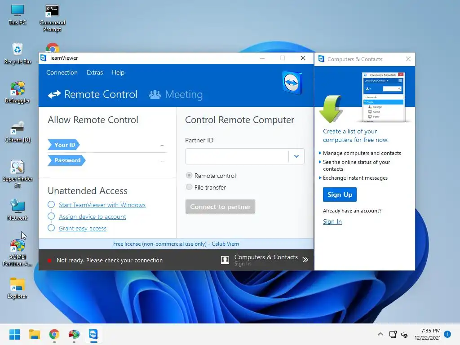Click the muted volume tray icon
The image size is (460, 345).
404,334
